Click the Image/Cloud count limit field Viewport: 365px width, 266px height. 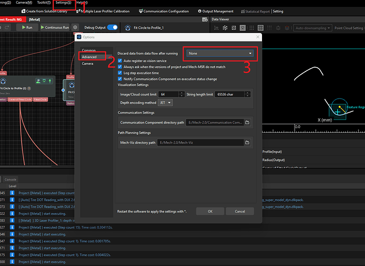tap(169, 94)
